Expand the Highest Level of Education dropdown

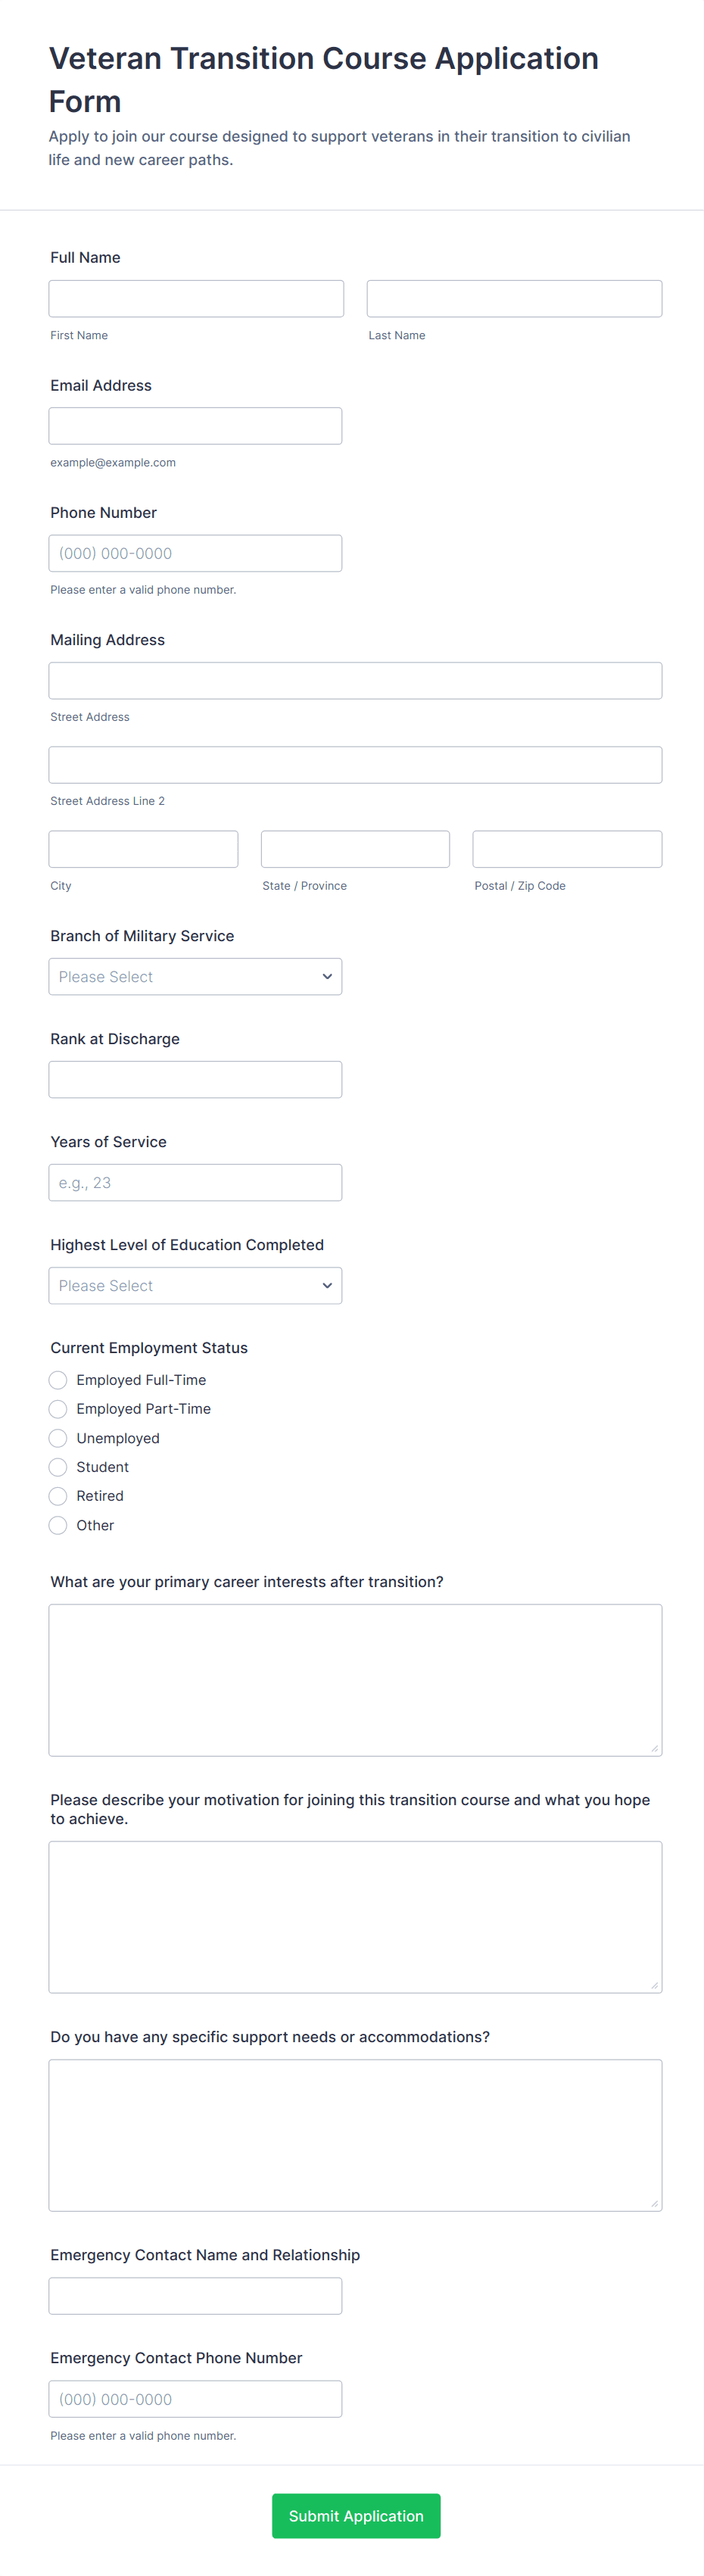pos(195,1286)
